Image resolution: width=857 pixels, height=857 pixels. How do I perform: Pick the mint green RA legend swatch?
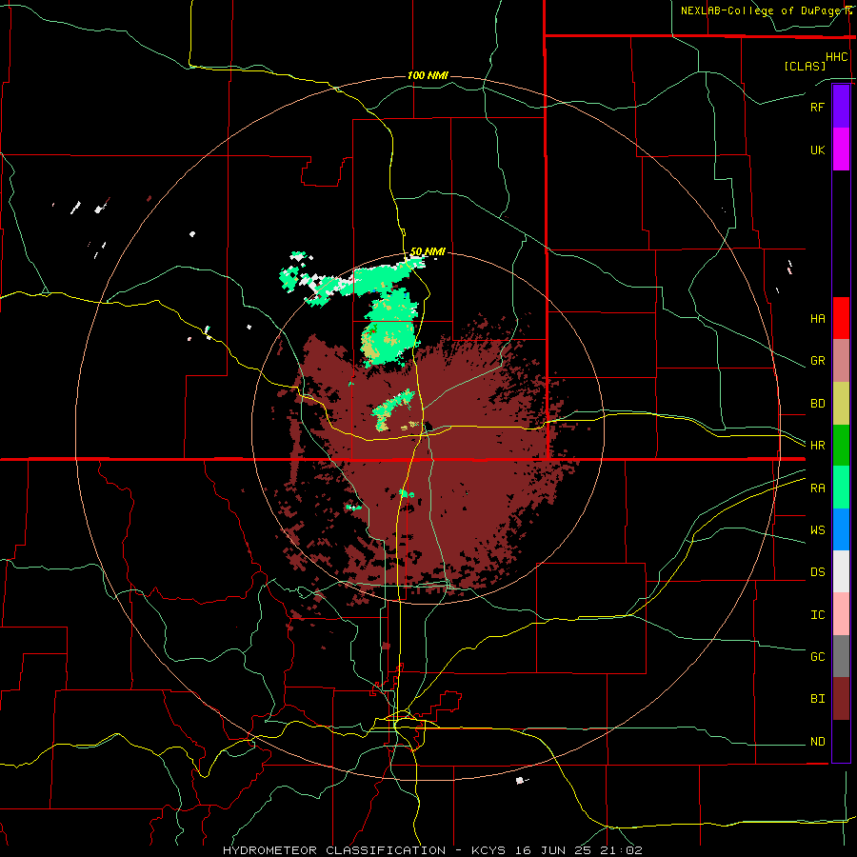pos(841,488)
